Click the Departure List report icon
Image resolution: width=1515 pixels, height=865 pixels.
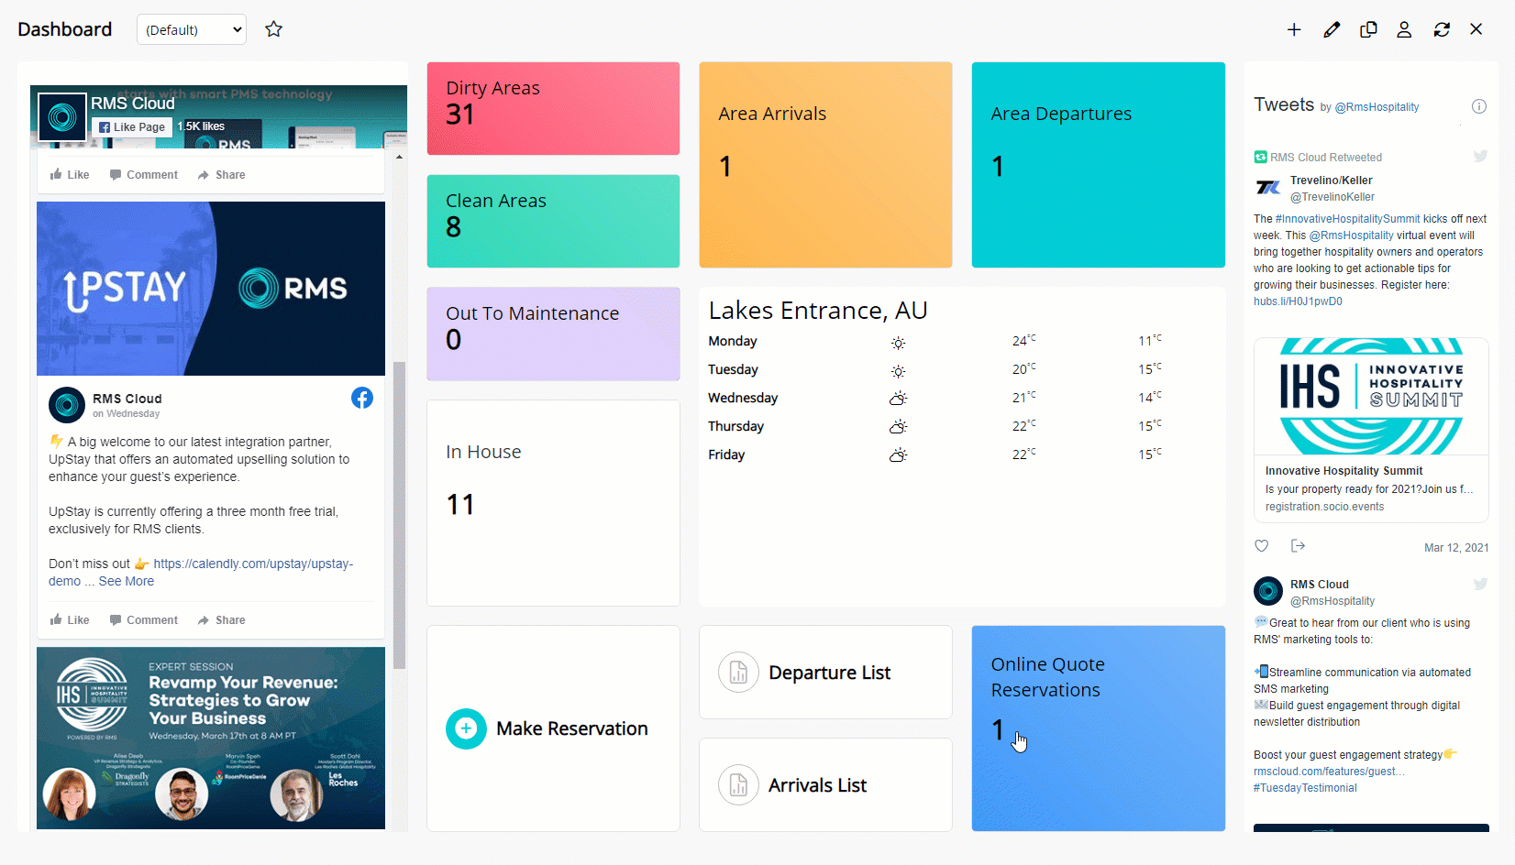[738, 673]
